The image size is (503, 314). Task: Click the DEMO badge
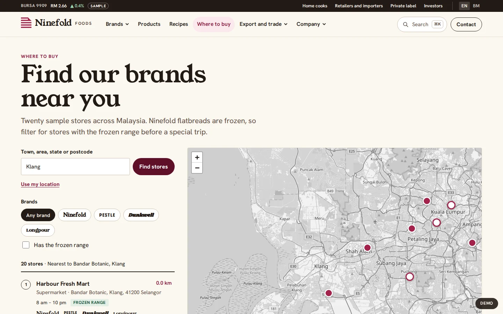click(487, 303)
